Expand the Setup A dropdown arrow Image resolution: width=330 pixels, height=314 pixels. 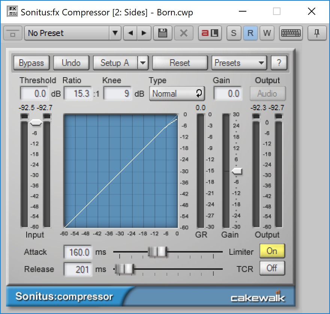pyautogui.click(x=143, y=63)
